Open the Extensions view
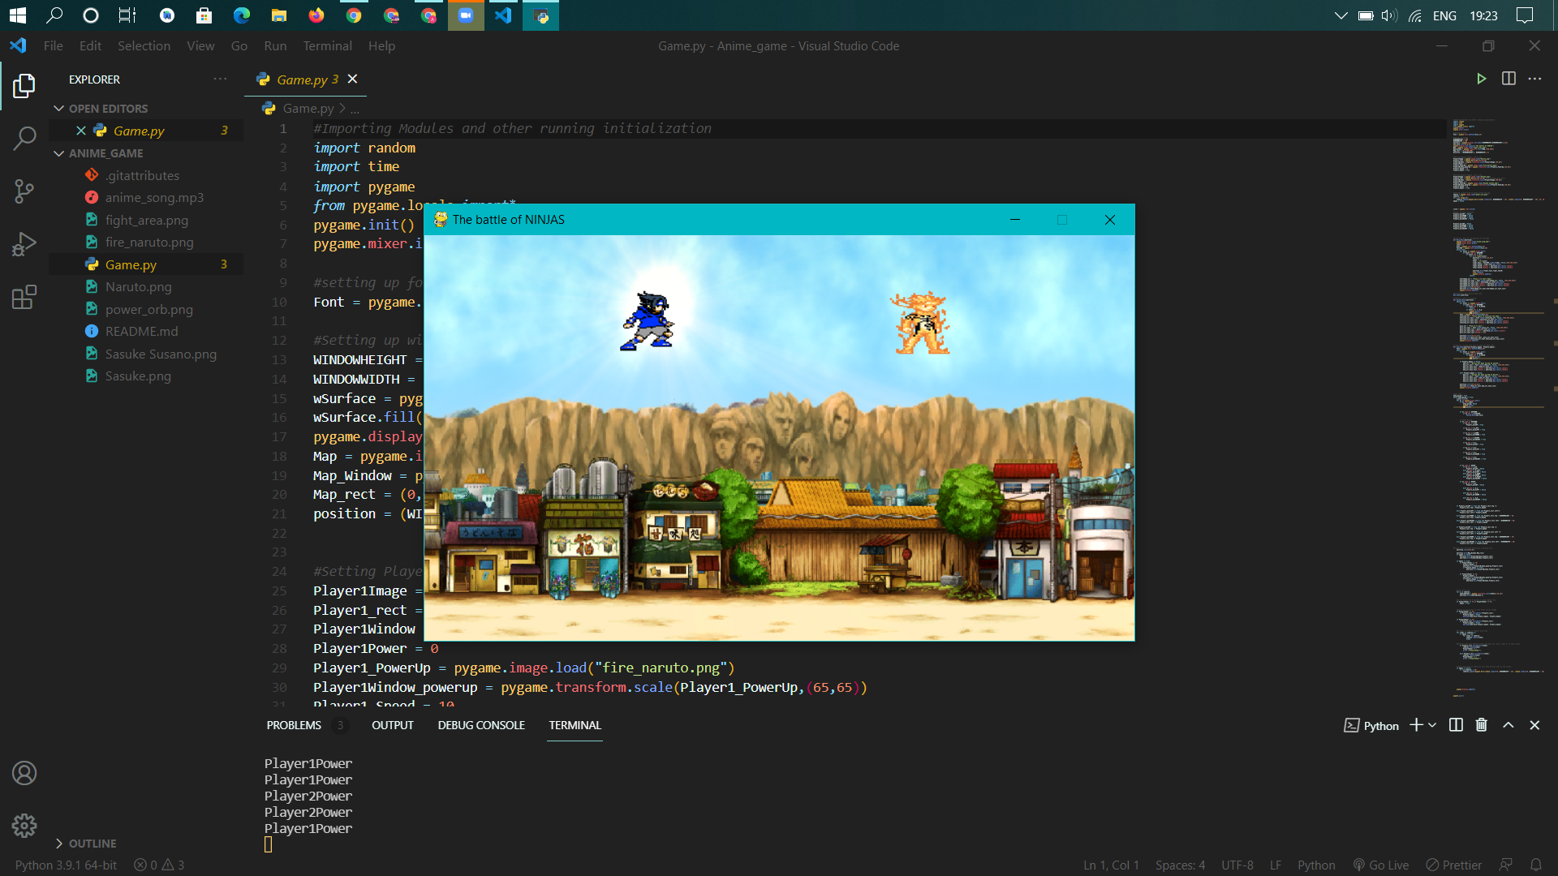 point(24,297)
